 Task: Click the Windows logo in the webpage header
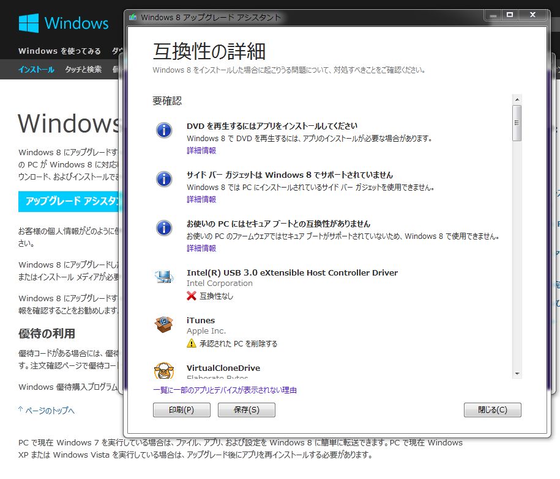(x=64, y=23)
